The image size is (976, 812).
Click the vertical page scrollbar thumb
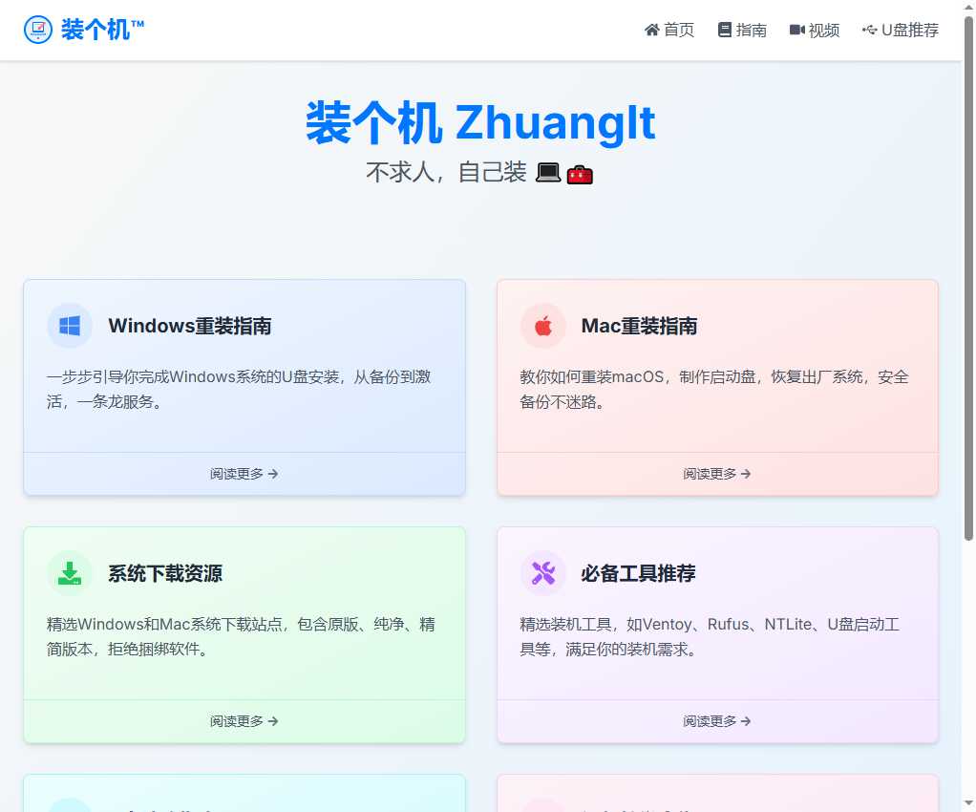(968, 277)
